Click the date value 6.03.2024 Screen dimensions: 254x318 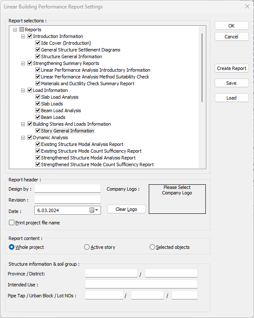click(x=48, y=210)
